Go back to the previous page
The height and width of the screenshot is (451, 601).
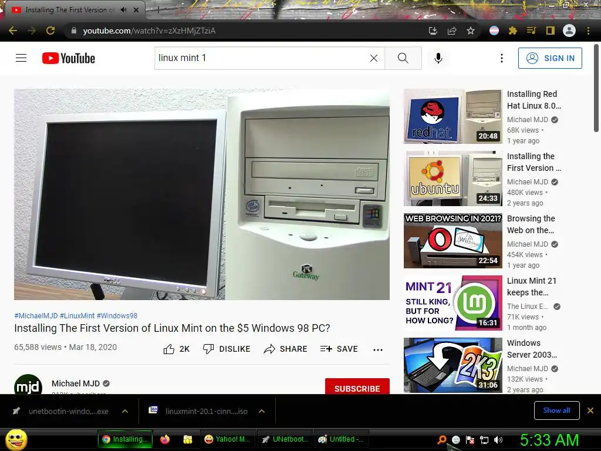click(13, 31)
